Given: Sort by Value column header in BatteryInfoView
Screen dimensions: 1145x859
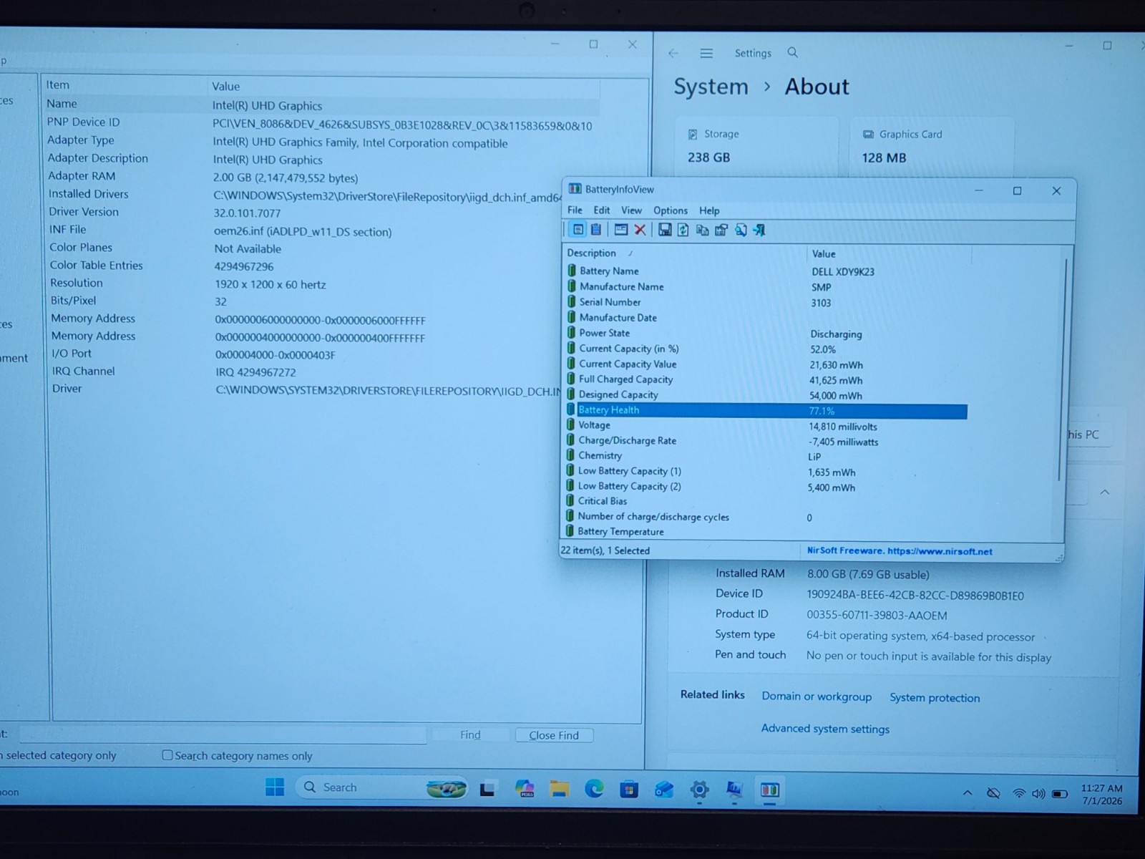Looking at the screenshot, I should click(890, 253).
